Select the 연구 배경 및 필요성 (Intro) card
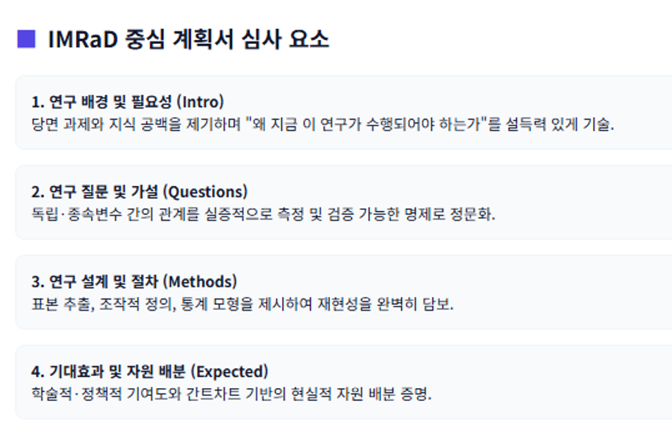672x432 pixels. [x=344, y=113]
